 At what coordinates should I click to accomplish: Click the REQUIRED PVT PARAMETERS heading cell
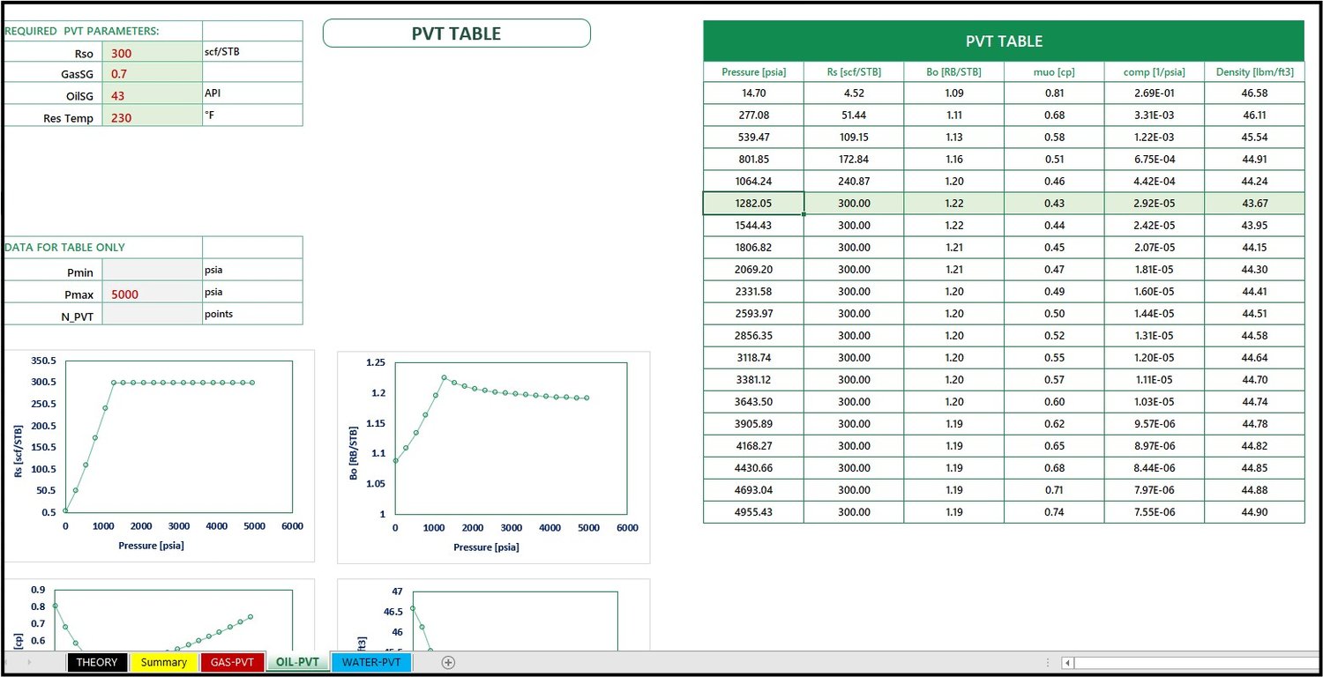pyautogui.click(x=102, y=31)
